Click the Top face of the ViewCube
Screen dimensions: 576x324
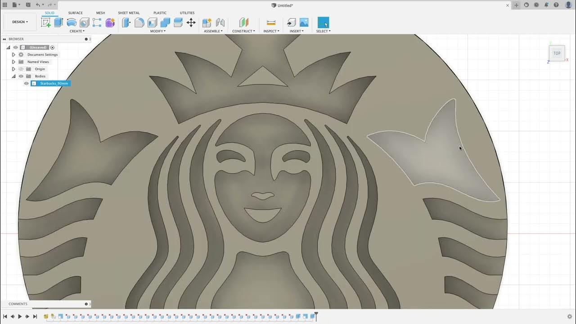(557, 53)
